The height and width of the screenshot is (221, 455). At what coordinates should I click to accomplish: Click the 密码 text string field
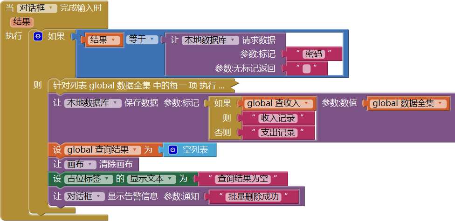point(313,54)
